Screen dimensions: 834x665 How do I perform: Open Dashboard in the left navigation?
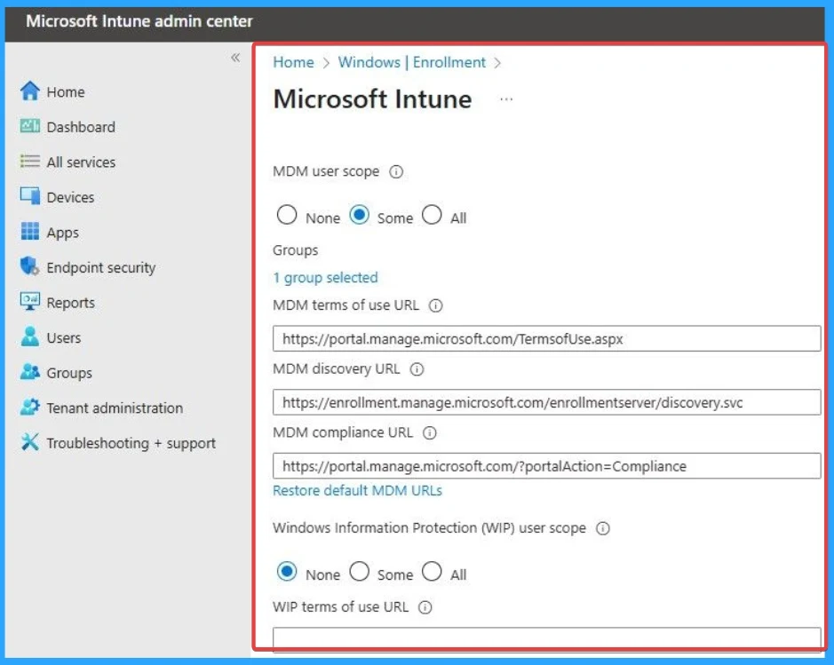coord(81,127)
